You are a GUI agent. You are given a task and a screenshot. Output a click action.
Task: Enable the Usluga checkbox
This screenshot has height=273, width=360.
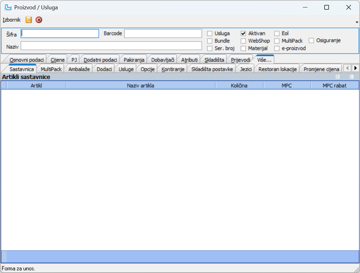point(210,33)
